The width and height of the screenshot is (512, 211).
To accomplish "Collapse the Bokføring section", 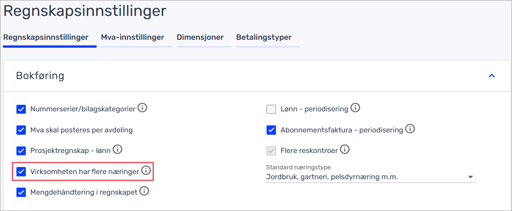I will 491,76.
